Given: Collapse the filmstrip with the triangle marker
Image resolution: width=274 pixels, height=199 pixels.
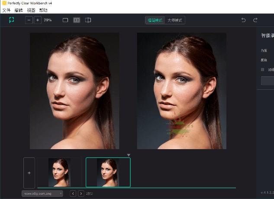Looking at the screenshot, I should point(129,155).
